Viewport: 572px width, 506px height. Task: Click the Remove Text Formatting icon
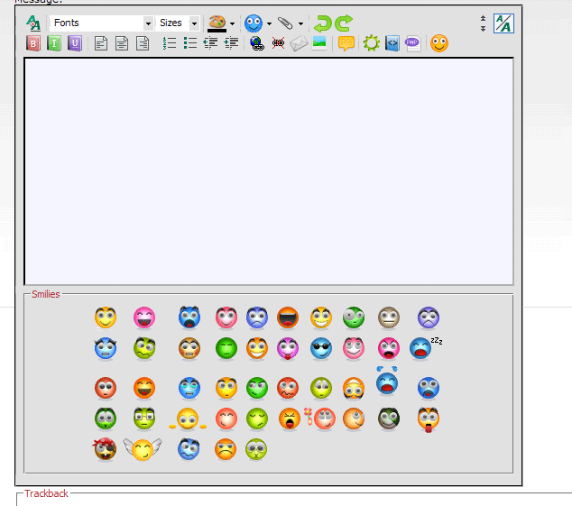click(x=33, y=23)
